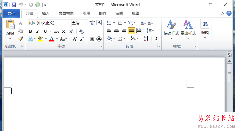Click the phonetic guide wén icon
Screen dimensions: 235x131
pos(92,23)
